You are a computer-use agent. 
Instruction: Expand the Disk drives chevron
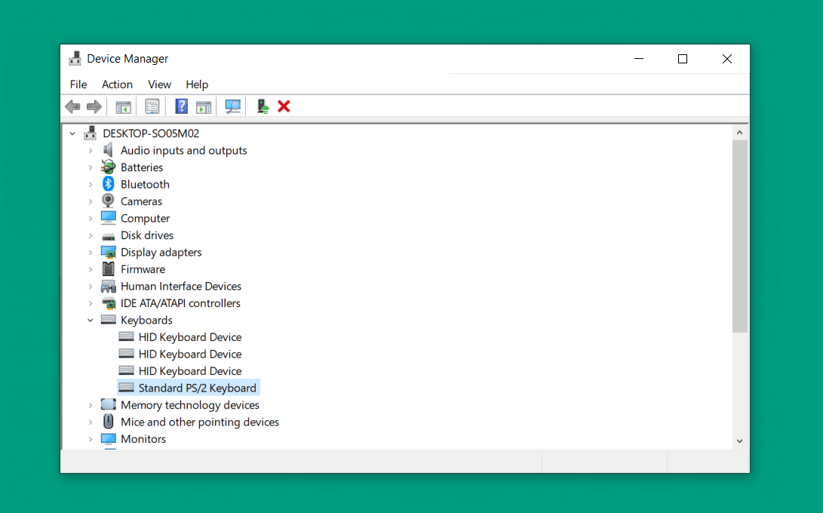point(91,235)
